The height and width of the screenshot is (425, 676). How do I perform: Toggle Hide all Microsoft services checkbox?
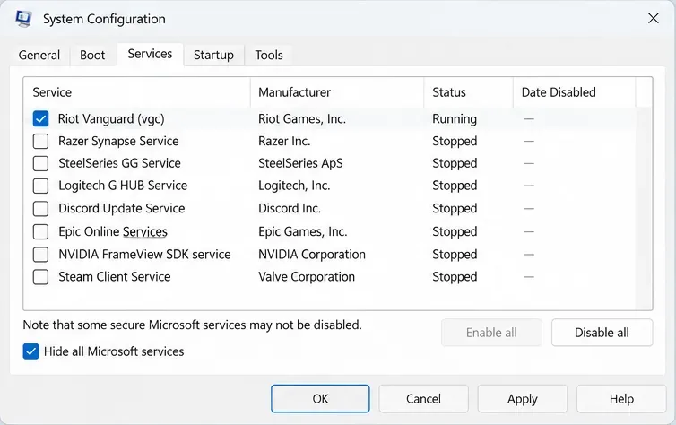(30, 351)
